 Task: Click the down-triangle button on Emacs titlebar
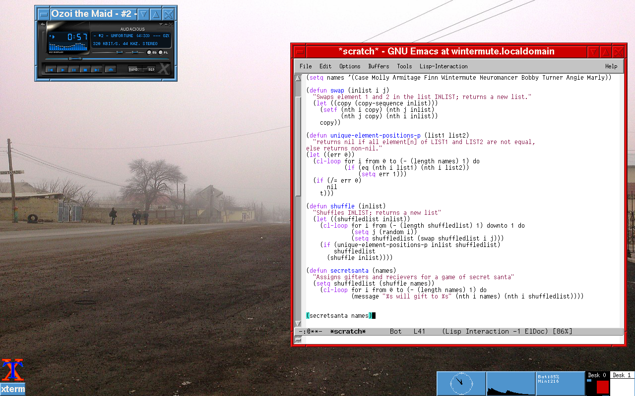(x=593, y=51)
